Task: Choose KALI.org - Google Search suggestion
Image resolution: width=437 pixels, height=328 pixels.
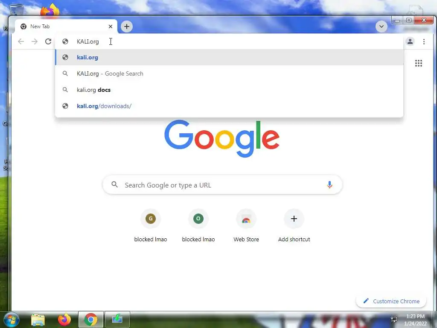Action: (229, 73)
